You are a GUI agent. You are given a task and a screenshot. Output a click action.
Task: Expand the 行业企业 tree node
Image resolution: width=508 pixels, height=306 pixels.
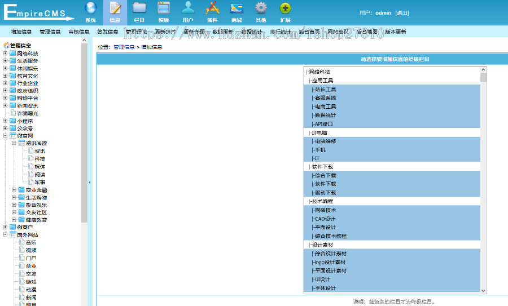[5, 83]
